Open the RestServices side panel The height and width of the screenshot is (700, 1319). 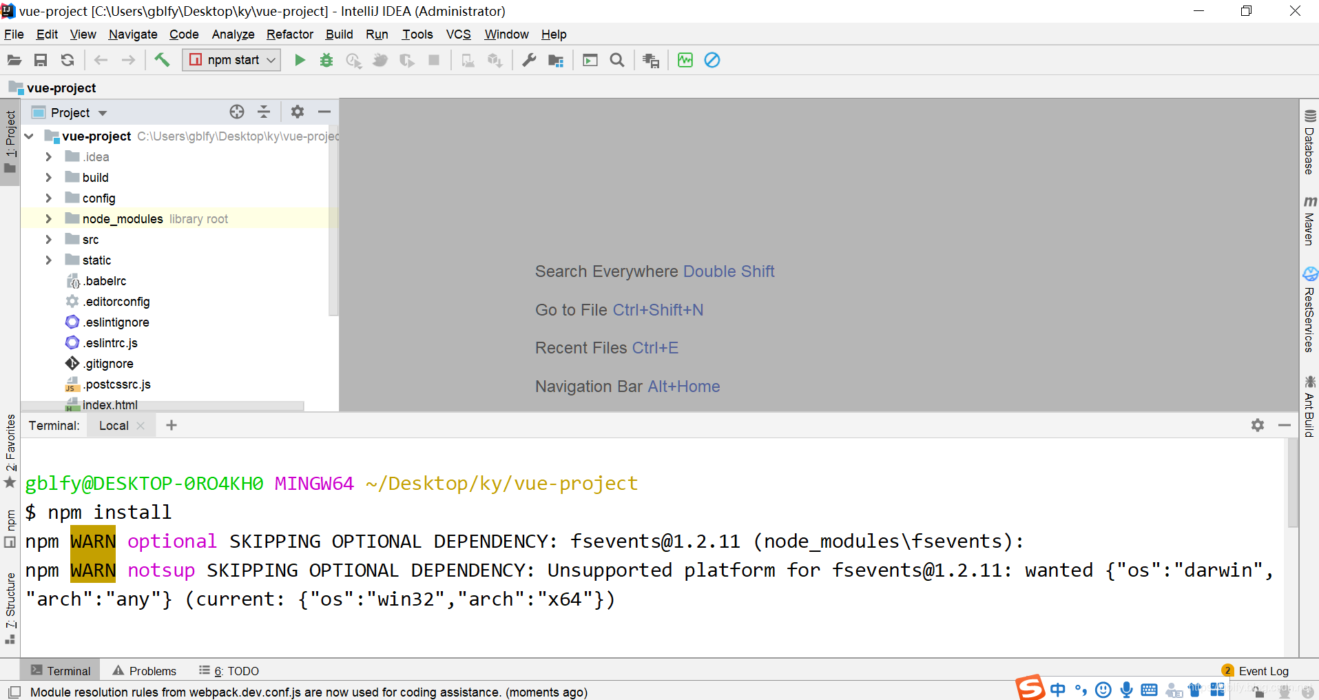click(1309, 310)
